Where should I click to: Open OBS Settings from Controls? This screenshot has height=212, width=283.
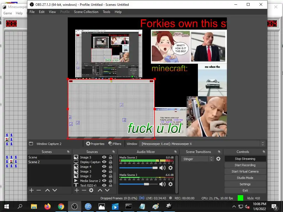point(245,184)
